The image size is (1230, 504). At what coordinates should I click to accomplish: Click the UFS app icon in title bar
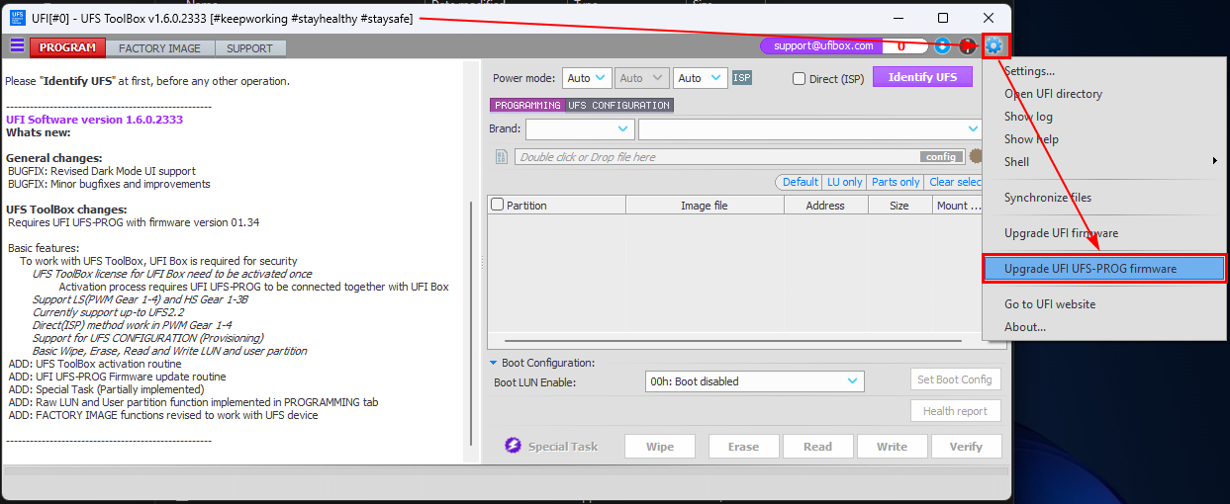19,18
